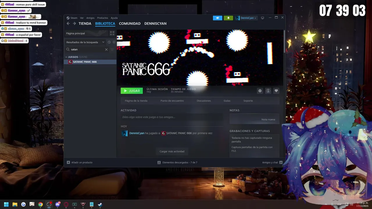This screenshot has width=372, height=209.
Task: Open the winged red app in taskbar
Action: (x=83, y=204)
